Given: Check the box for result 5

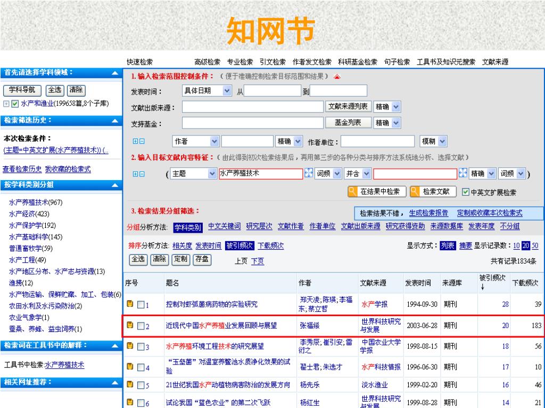Looking at the screenshot, I should (x=141, y=385).
